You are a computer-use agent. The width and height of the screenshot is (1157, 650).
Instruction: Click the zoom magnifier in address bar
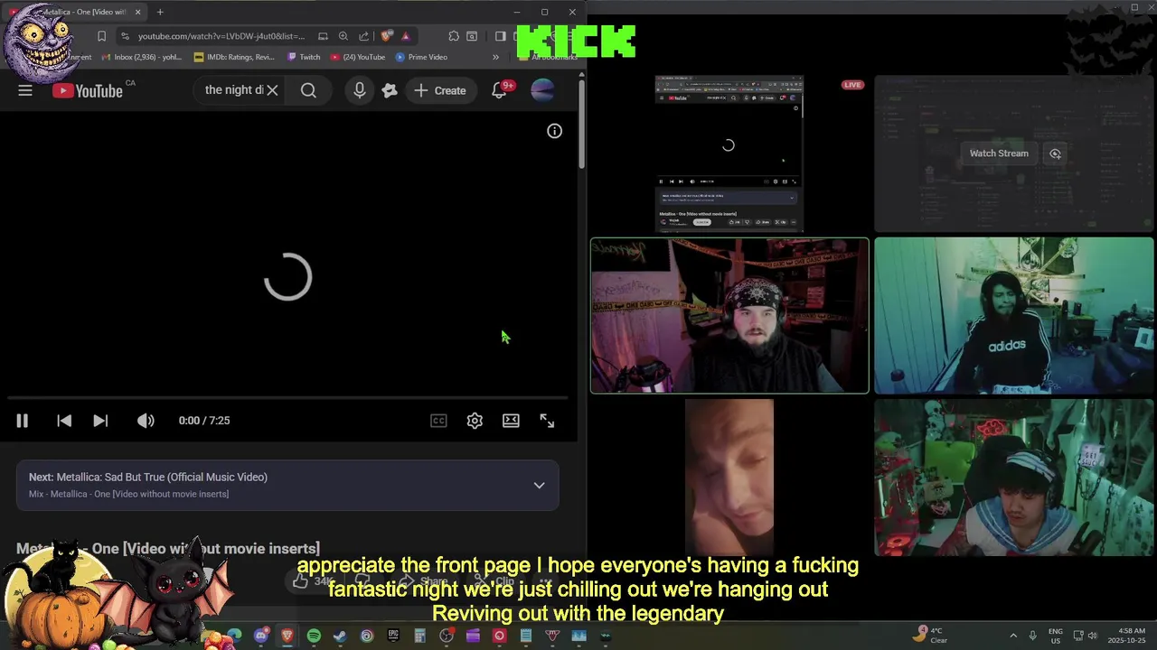click(x=343, y=36)
